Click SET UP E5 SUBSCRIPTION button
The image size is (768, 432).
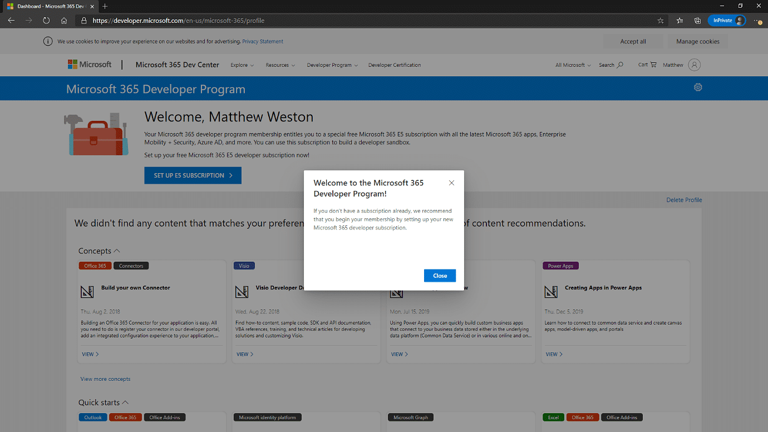[x=193, y=175]
